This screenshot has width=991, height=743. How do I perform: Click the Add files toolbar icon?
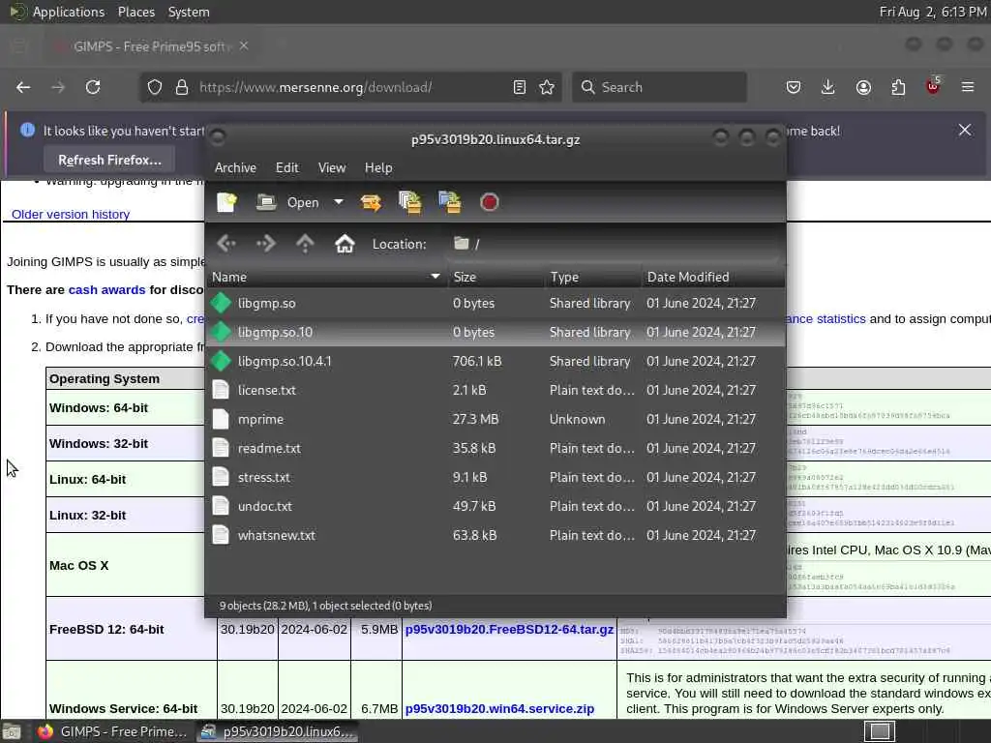click(x=410, y=203)
